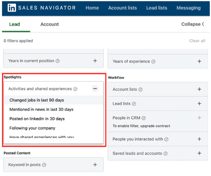Click the disabled People in CRM plus
The width and height of the screenshot is (211, 176).
coord(199,118)
